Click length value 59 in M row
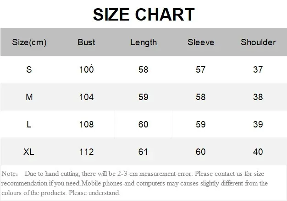Viewport: 287px width, 201px height. (x=143, y=97)
